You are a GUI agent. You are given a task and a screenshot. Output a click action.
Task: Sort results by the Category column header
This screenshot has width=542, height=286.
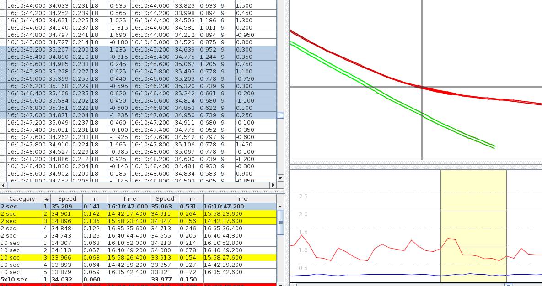[21, 199]
